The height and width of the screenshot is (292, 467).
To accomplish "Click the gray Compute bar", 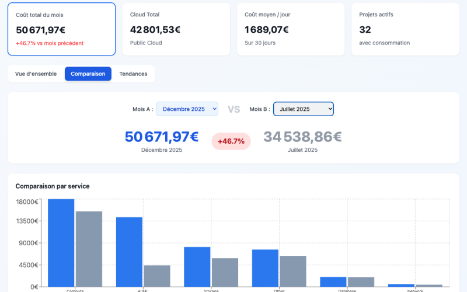I will pos(89,249).
